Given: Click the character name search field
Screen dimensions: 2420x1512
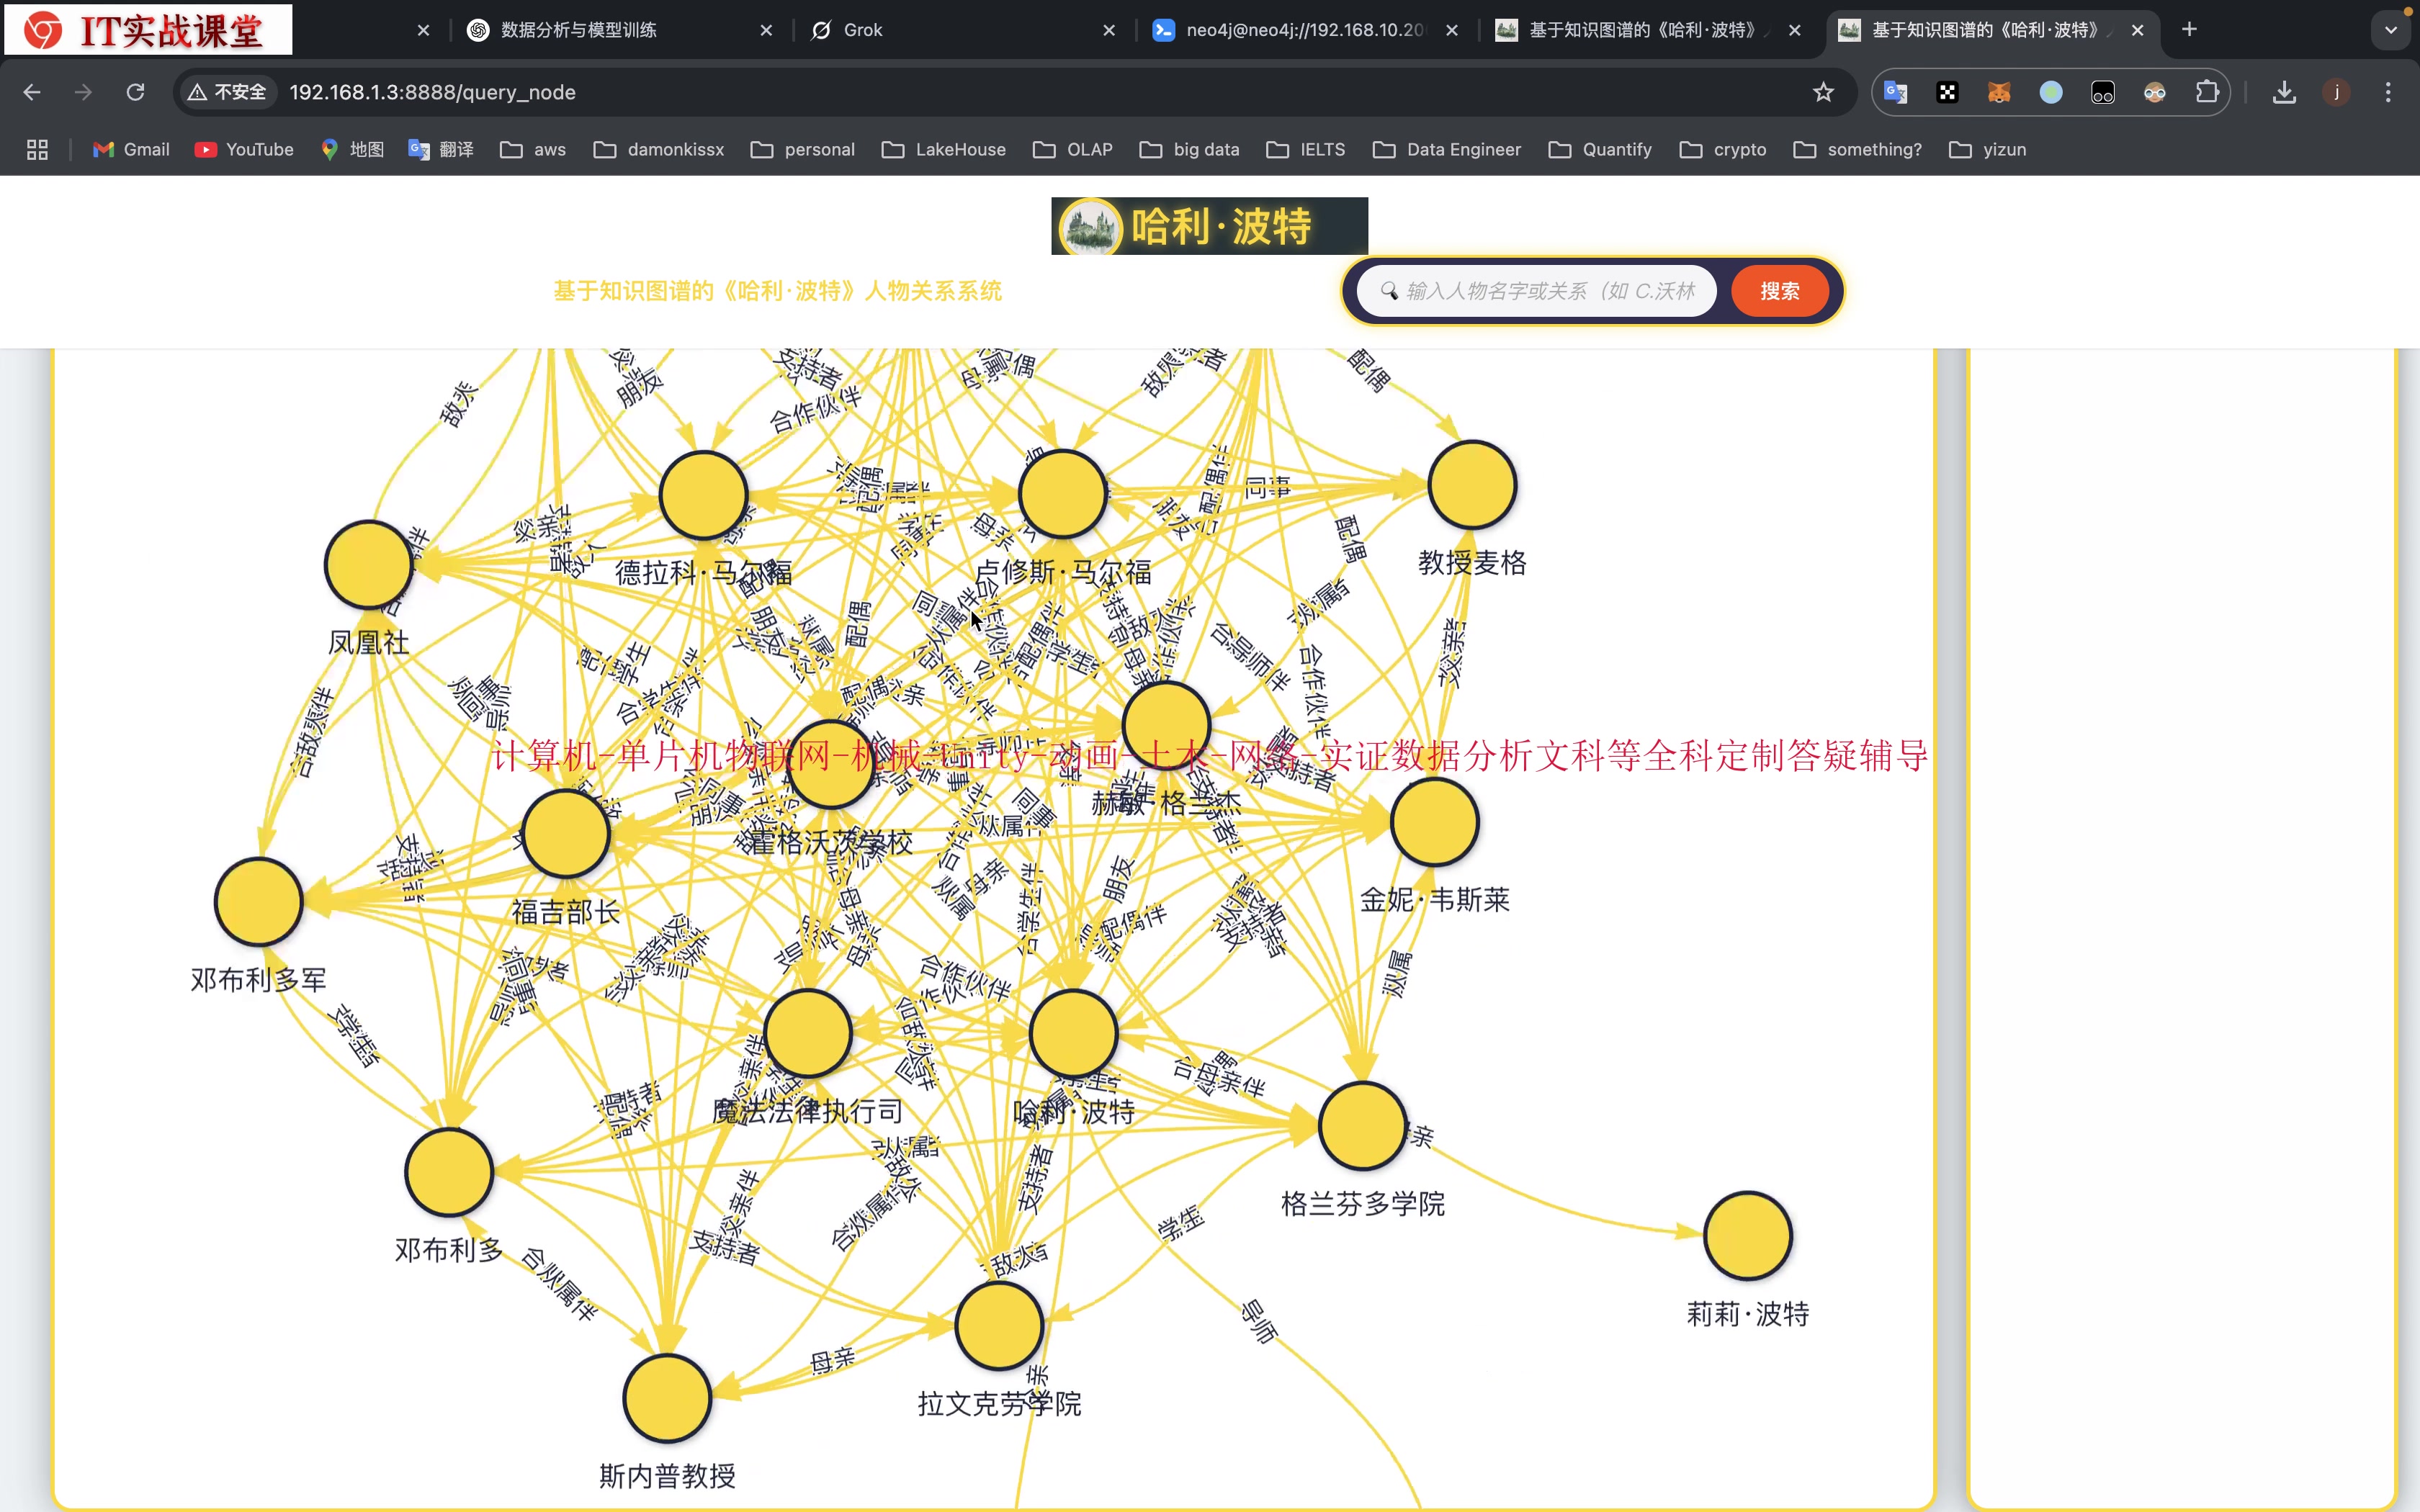Looking at the screenshot, I should [x=1548, y=291].
